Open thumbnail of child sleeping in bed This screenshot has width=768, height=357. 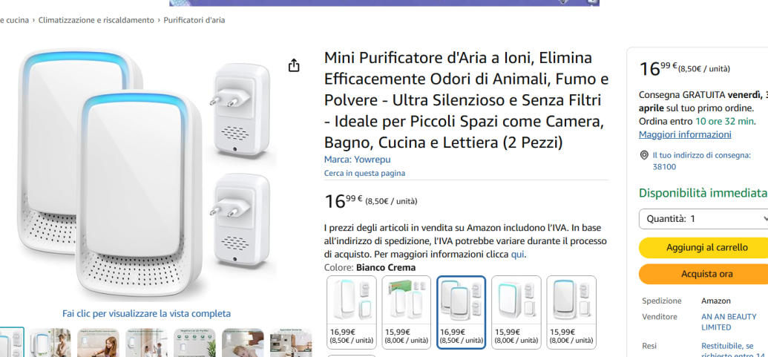pyautogui.click(x=243, y=343)
